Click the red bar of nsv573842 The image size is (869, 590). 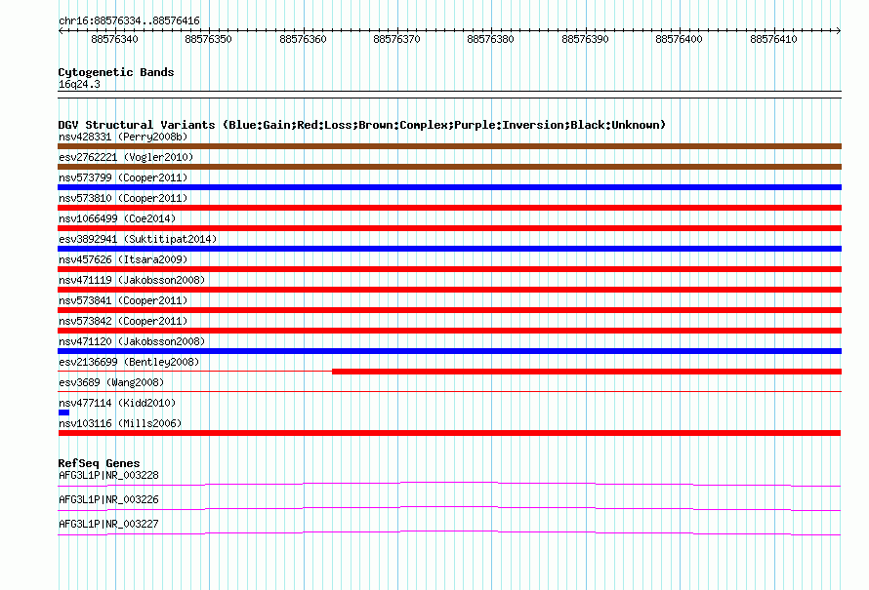point(449,331)
